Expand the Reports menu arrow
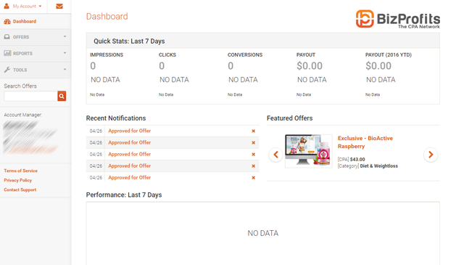The height and width of the screenshot is (265, 456). 65,53
